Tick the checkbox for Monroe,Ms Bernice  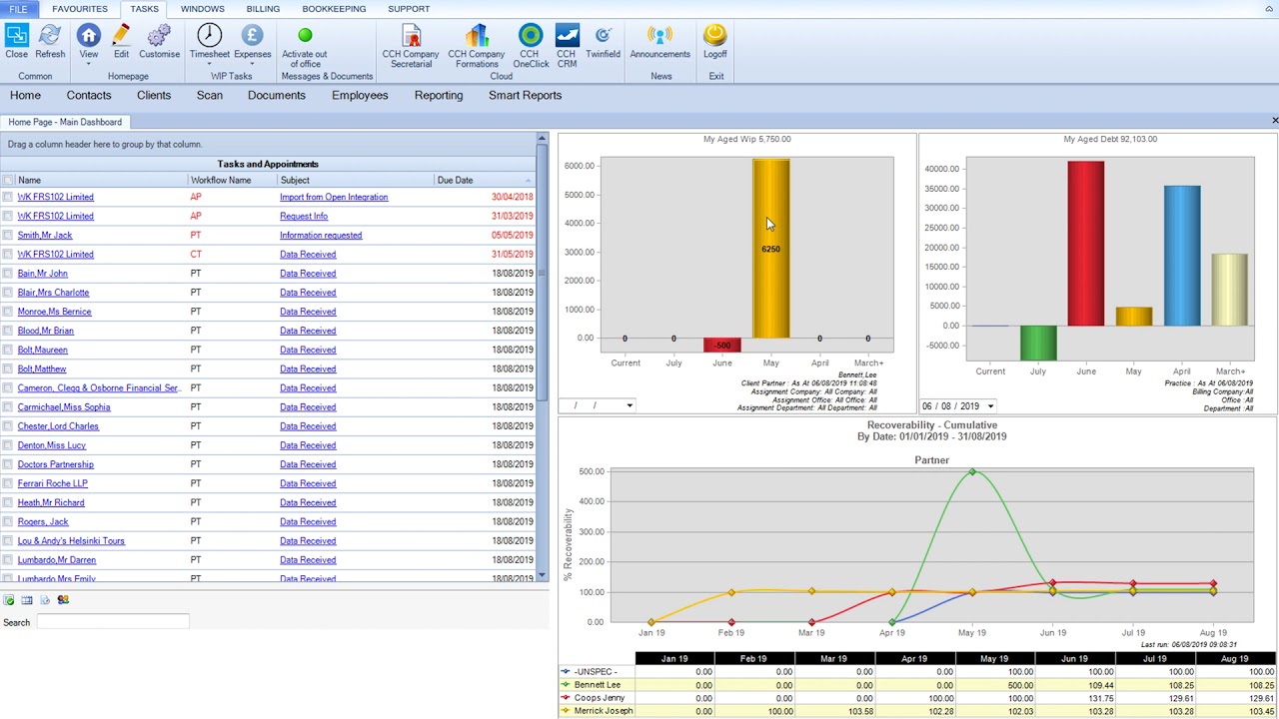tap(8, 312)
